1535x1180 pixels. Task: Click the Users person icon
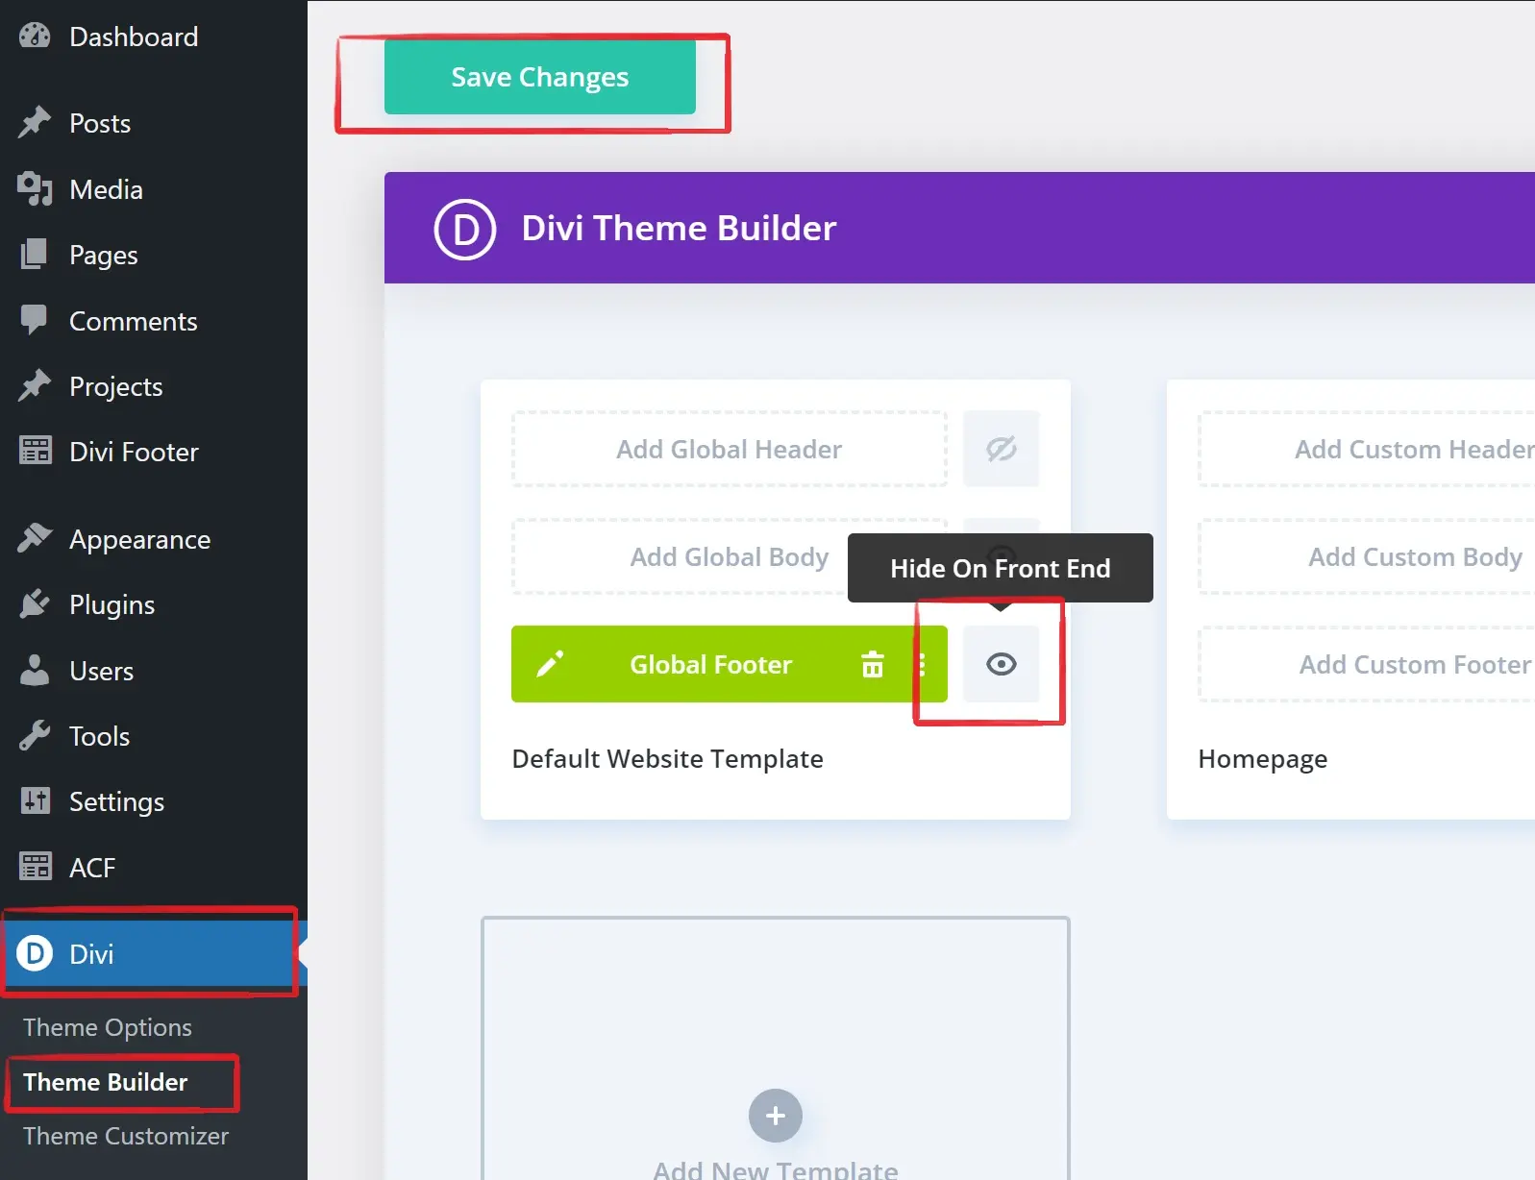(35, 670)
